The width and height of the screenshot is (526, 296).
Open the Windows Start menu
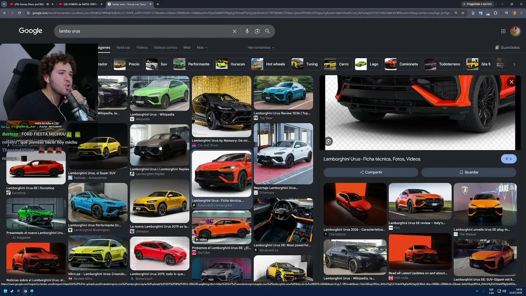(x=5, y=291)
